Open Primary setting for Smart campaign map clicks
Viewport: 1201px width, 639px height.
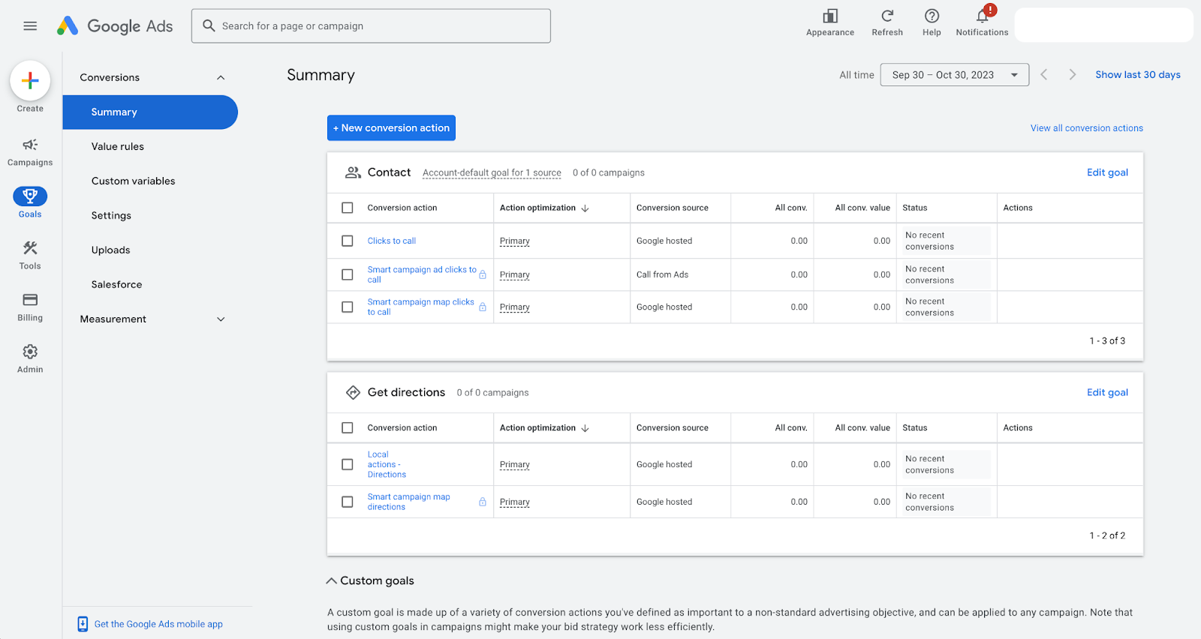click(515, 307)
